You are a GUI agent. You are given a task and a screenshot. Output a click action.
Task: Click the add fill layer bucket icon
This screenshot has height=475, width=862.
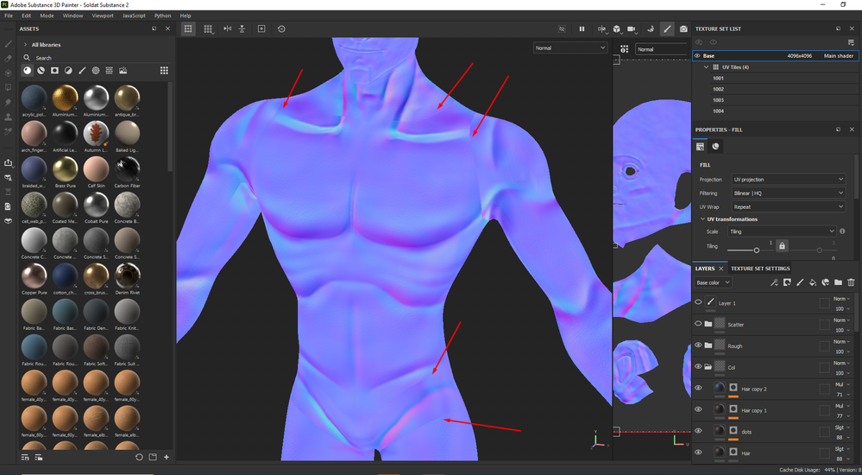812,282
